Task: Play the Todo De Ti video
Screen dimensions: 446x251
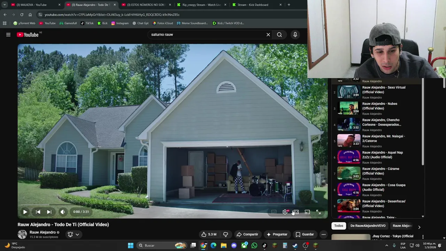Action: [25, 212]
